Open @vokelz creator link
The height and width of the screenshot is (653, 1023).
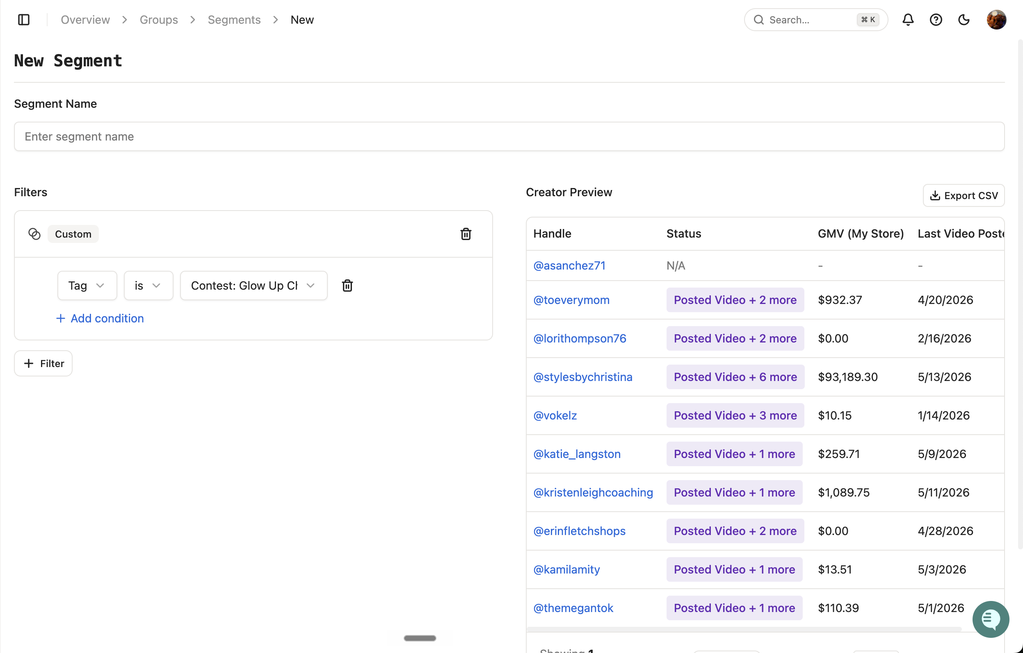555,415
